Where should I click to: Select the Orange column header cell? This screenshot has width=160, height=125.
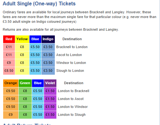pos(11,83)
